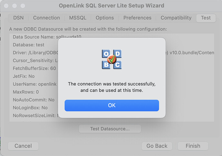The image size is (222, 156).
Task: Click Go Back button
Action: click(157, 146)
